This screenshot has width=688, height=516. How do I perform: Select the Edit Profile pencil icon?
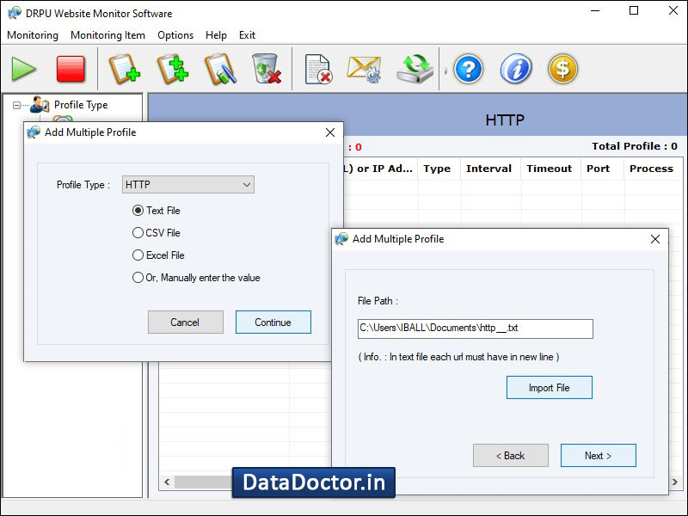click(x=219, y=69)
